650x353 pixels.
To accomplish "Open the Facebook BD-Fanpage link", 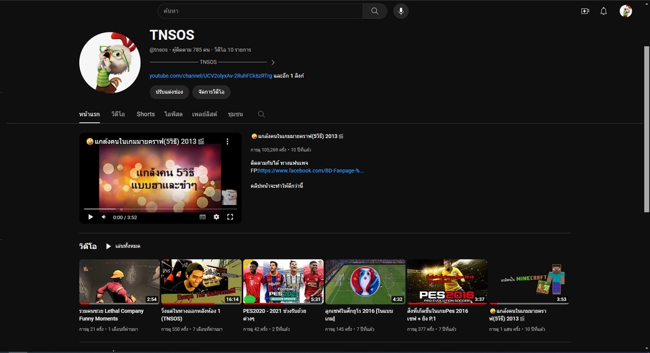I will click(311, 170).
